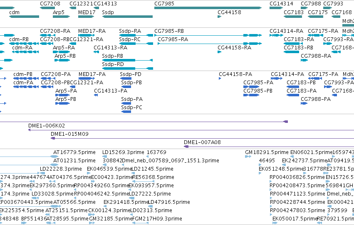Viewport: 354px width, 225px height.
Task: Click the CG44158 gene label
Action: pyautogui.click(x=229, y=12)
